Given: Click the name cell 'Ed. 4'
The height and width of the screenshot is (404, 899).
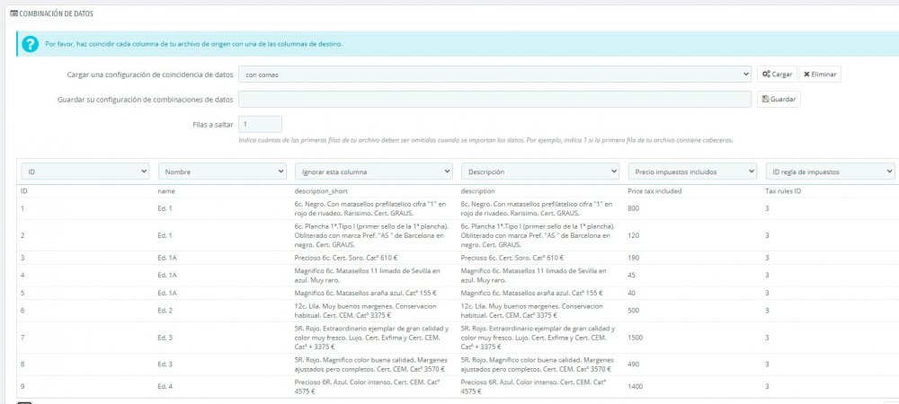Looking at the screenshot, I should pyautogui.click(x=165, y=387).
